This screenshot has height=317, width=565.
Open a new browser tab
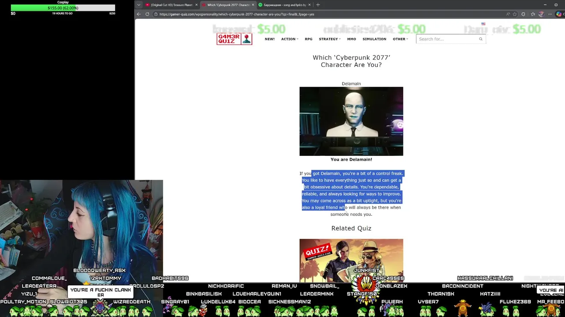point(318,5)
